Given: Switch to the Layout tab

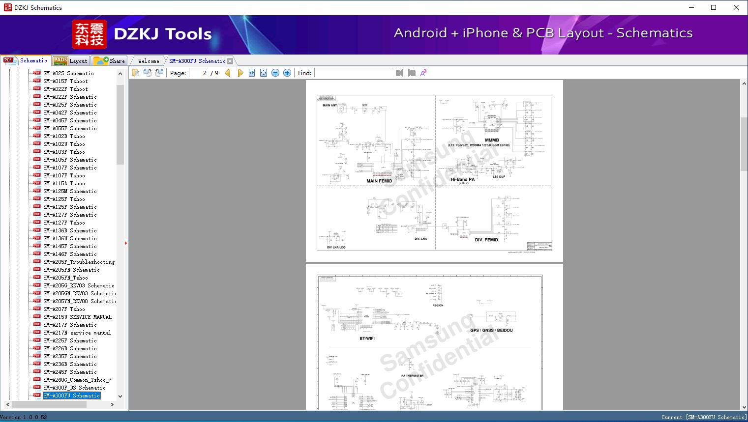Looking at the screenshot, I should [x=70, y=61].
